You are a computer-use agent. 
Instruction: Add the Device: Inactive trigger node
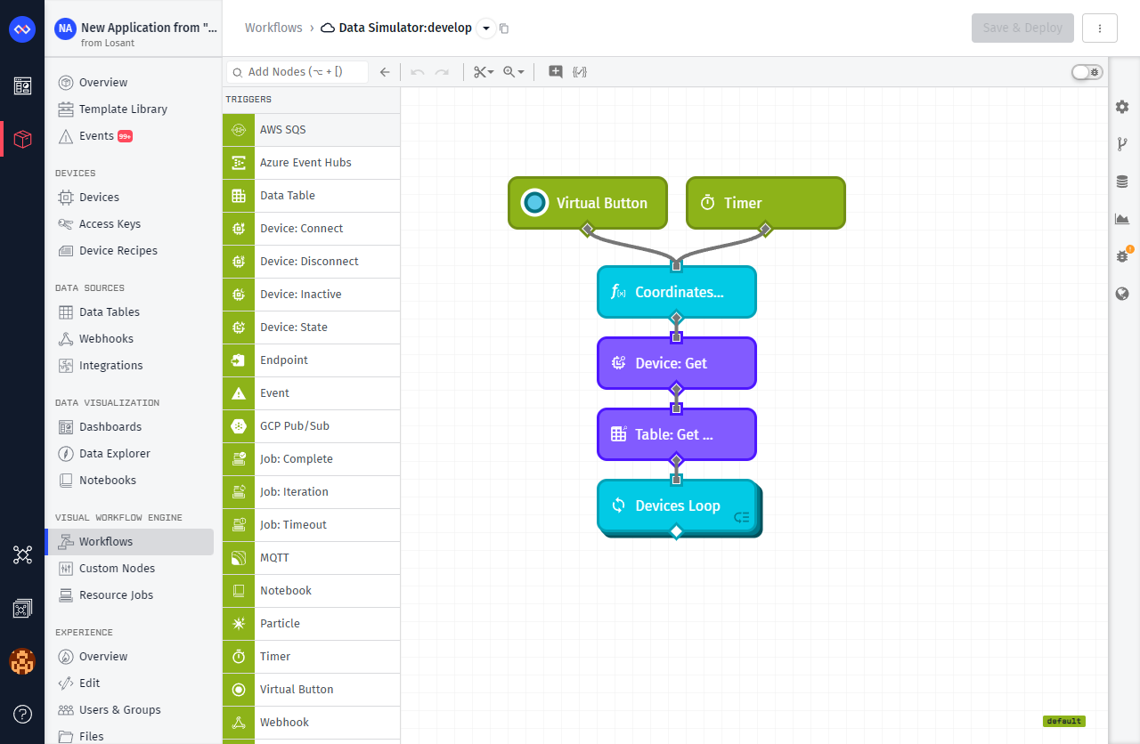312,295
